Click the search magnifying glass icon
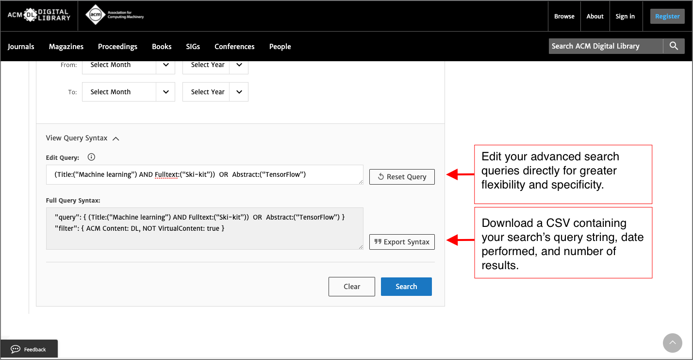 [674, 46]
